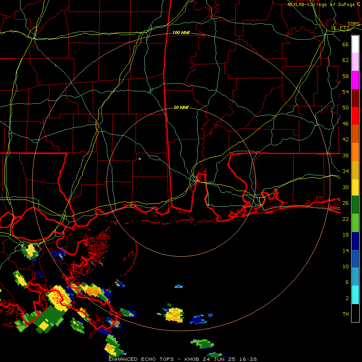This screenshot has height=362, width=362.
Task: Pick the cyan legend swatch
Action: (355, 295)
